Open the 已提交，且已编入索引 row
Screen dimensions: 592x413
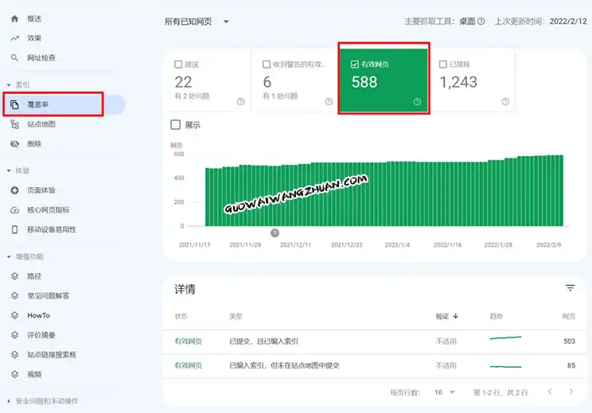tap(374, 341)
